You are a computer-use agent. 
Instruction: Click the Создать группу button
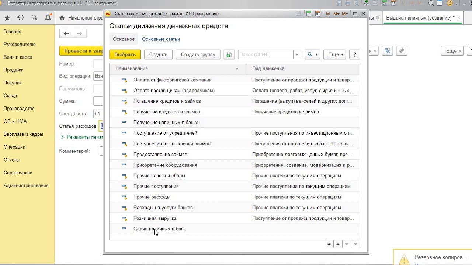pyautogui.click(x=198, y=54)
